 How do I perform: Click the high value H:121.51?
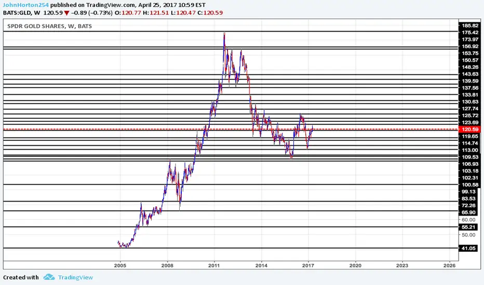tap(156, 12)
